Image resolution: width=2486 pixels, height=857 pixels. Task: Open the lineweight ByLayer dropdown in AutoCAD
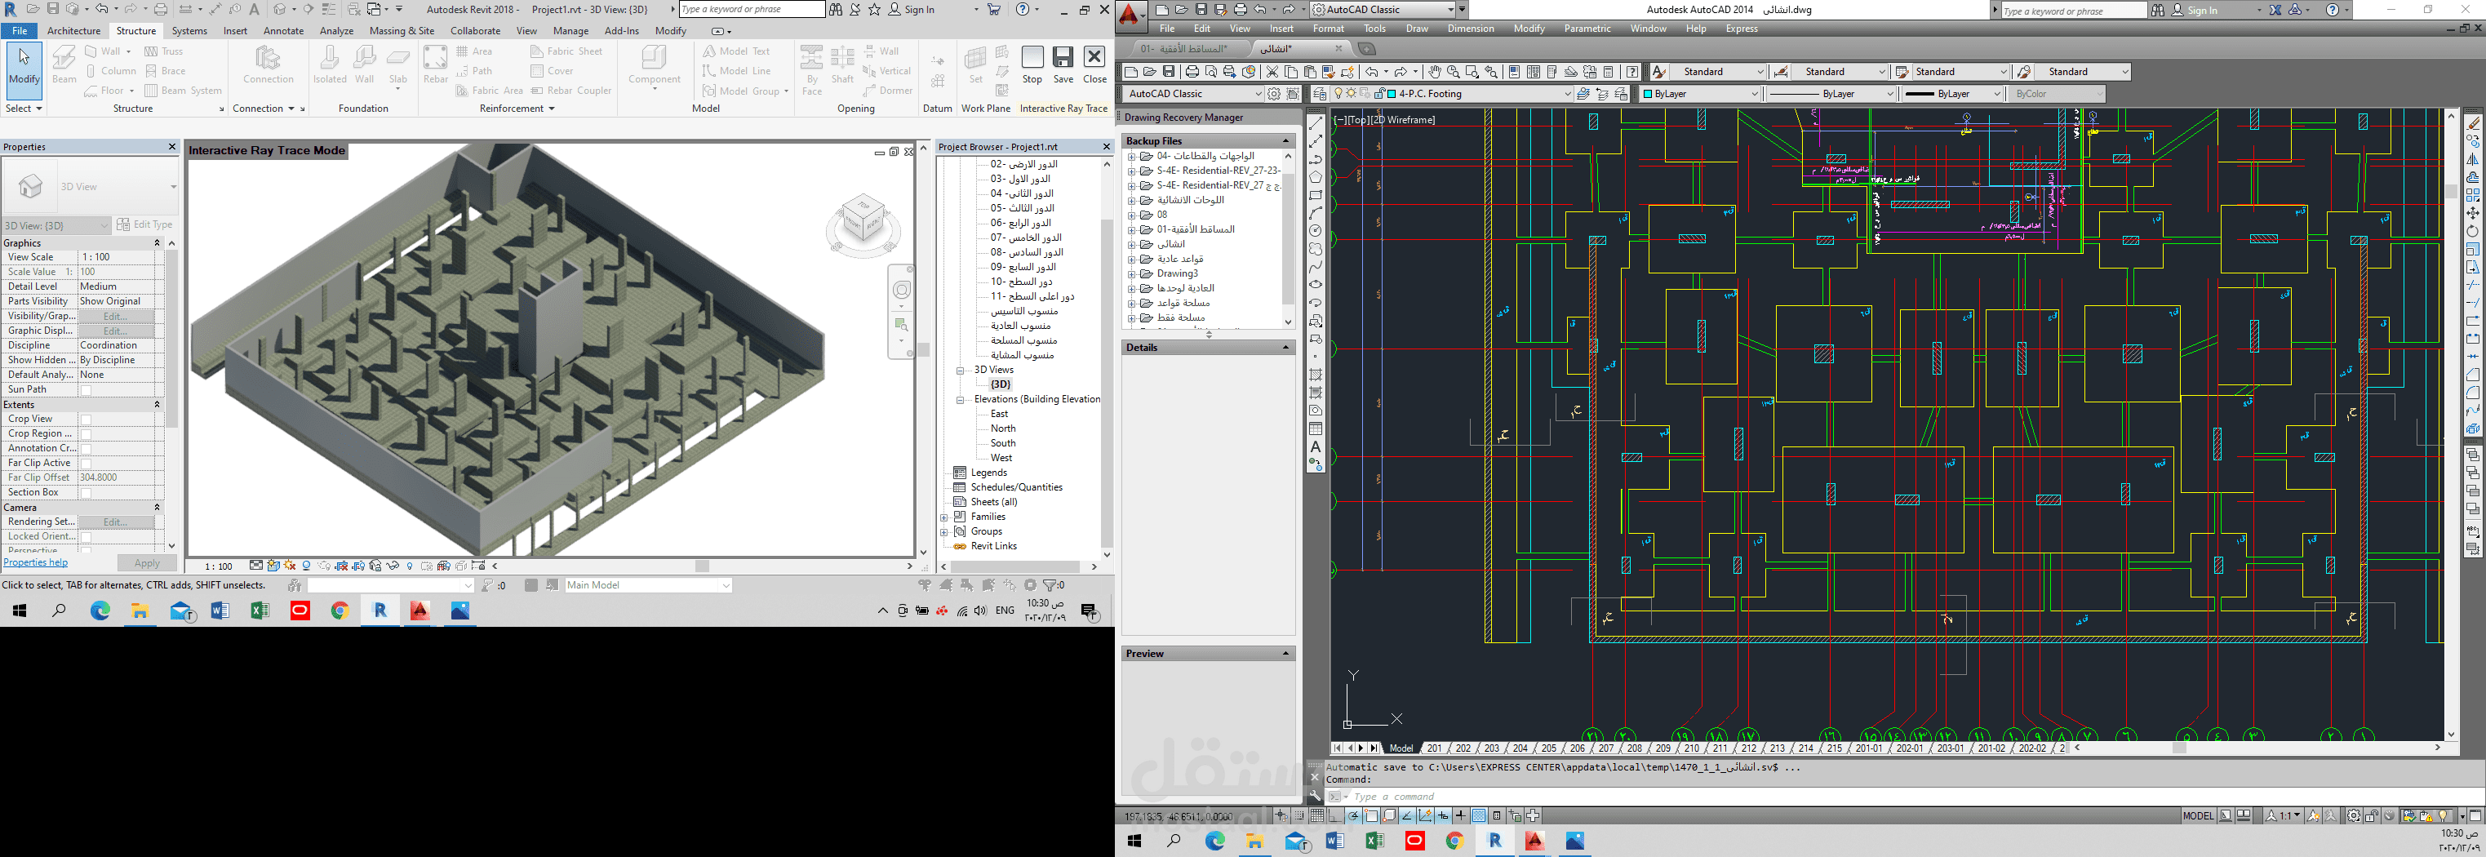[x=1951, y=94]
